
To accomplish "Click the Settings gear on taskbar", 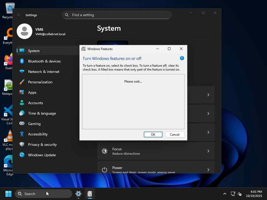I will (x=78, y=194).
